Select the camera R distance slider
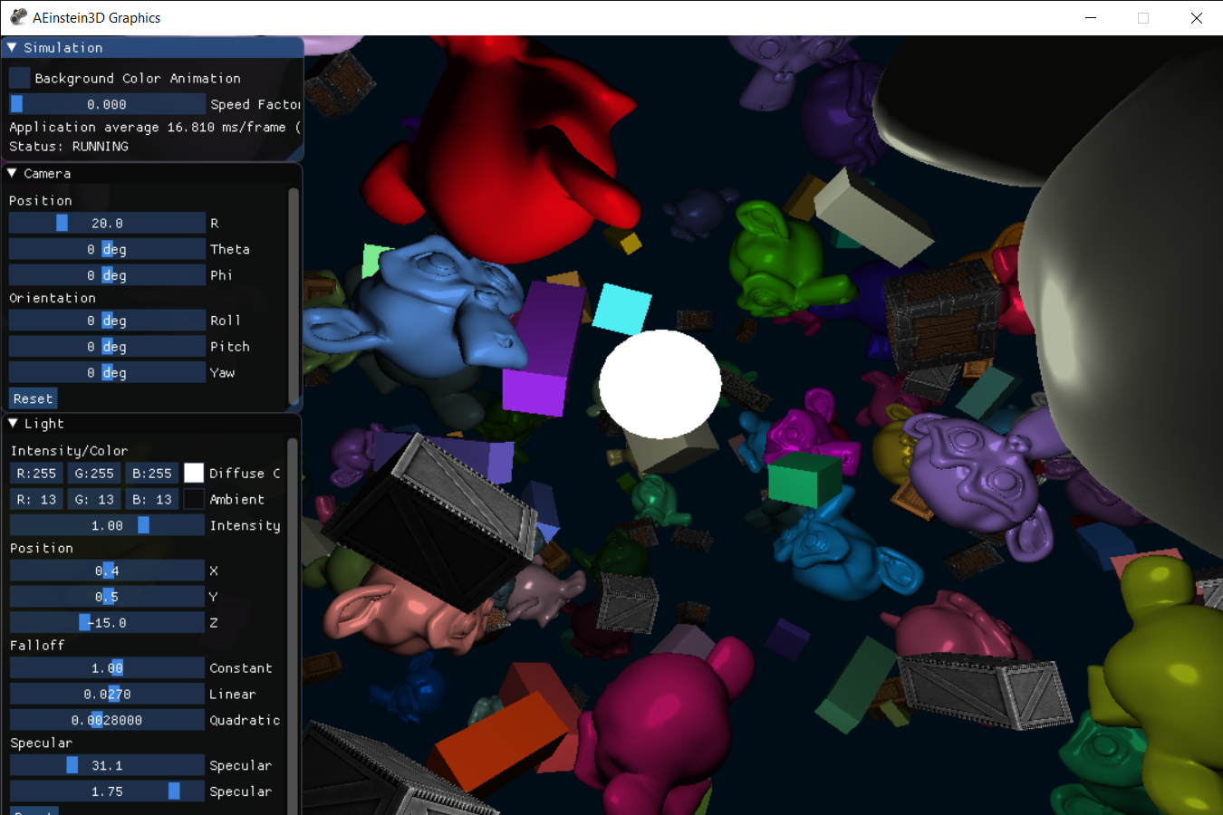This screenshot has height=815, width=1223. (x=107, y=222)
